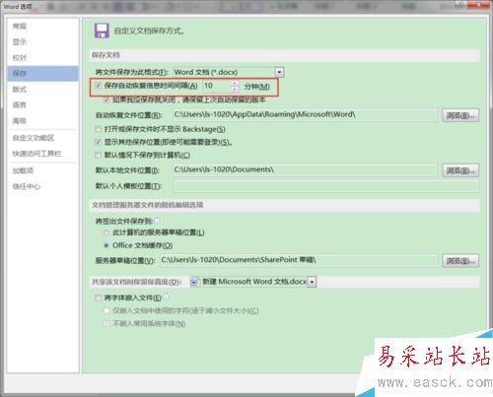Image resolution: width=493 pixels, height=397 pixels.
Task: Select the highlighted 保存 (Save) category
Action: [x=43, y=73]
